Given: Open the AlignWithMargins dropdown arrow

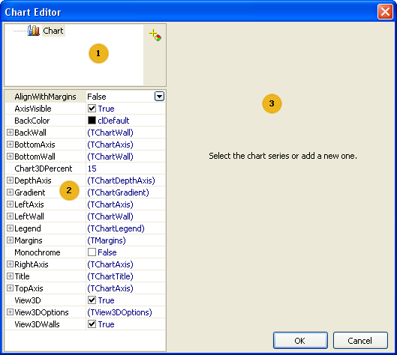Looking at the screenshot, I should (x=159, y=97).
